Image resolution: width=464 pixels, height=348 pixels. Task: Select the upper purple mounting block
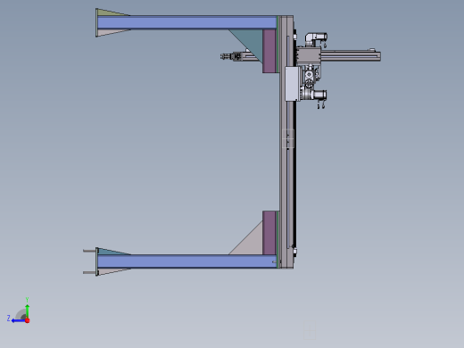point(269,51)
